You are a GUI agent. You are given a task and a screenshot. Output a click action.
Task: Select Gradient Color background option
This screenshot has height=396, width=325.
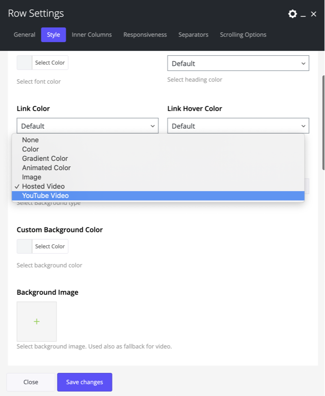pyautogui.click(x=45, y=158)
